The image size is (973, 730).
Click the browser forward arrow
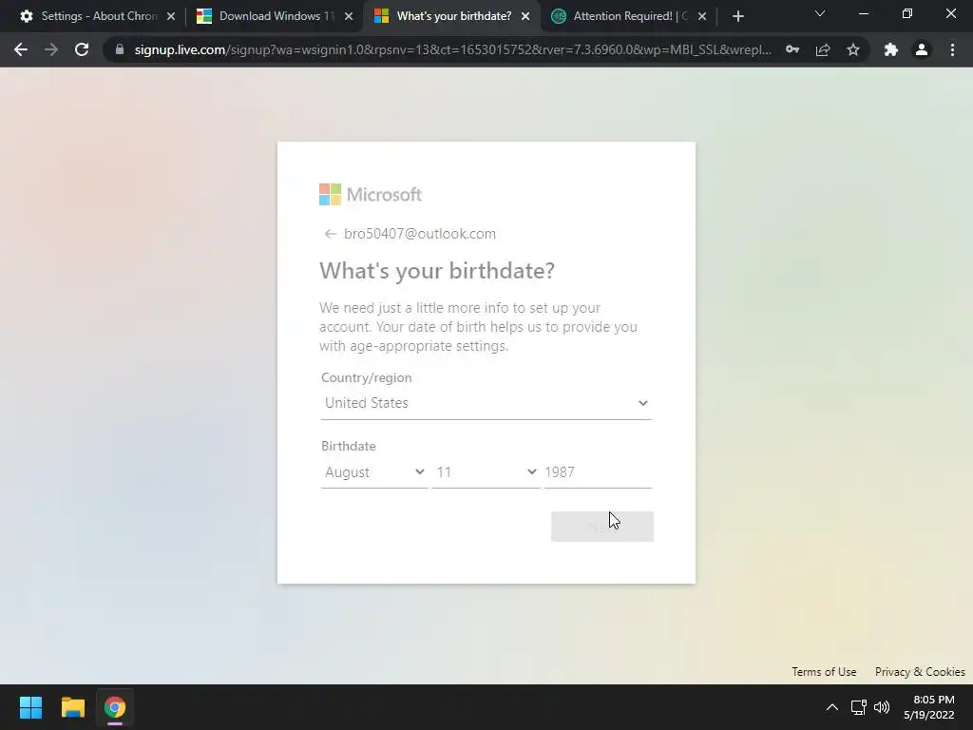[x=51, y=49]
